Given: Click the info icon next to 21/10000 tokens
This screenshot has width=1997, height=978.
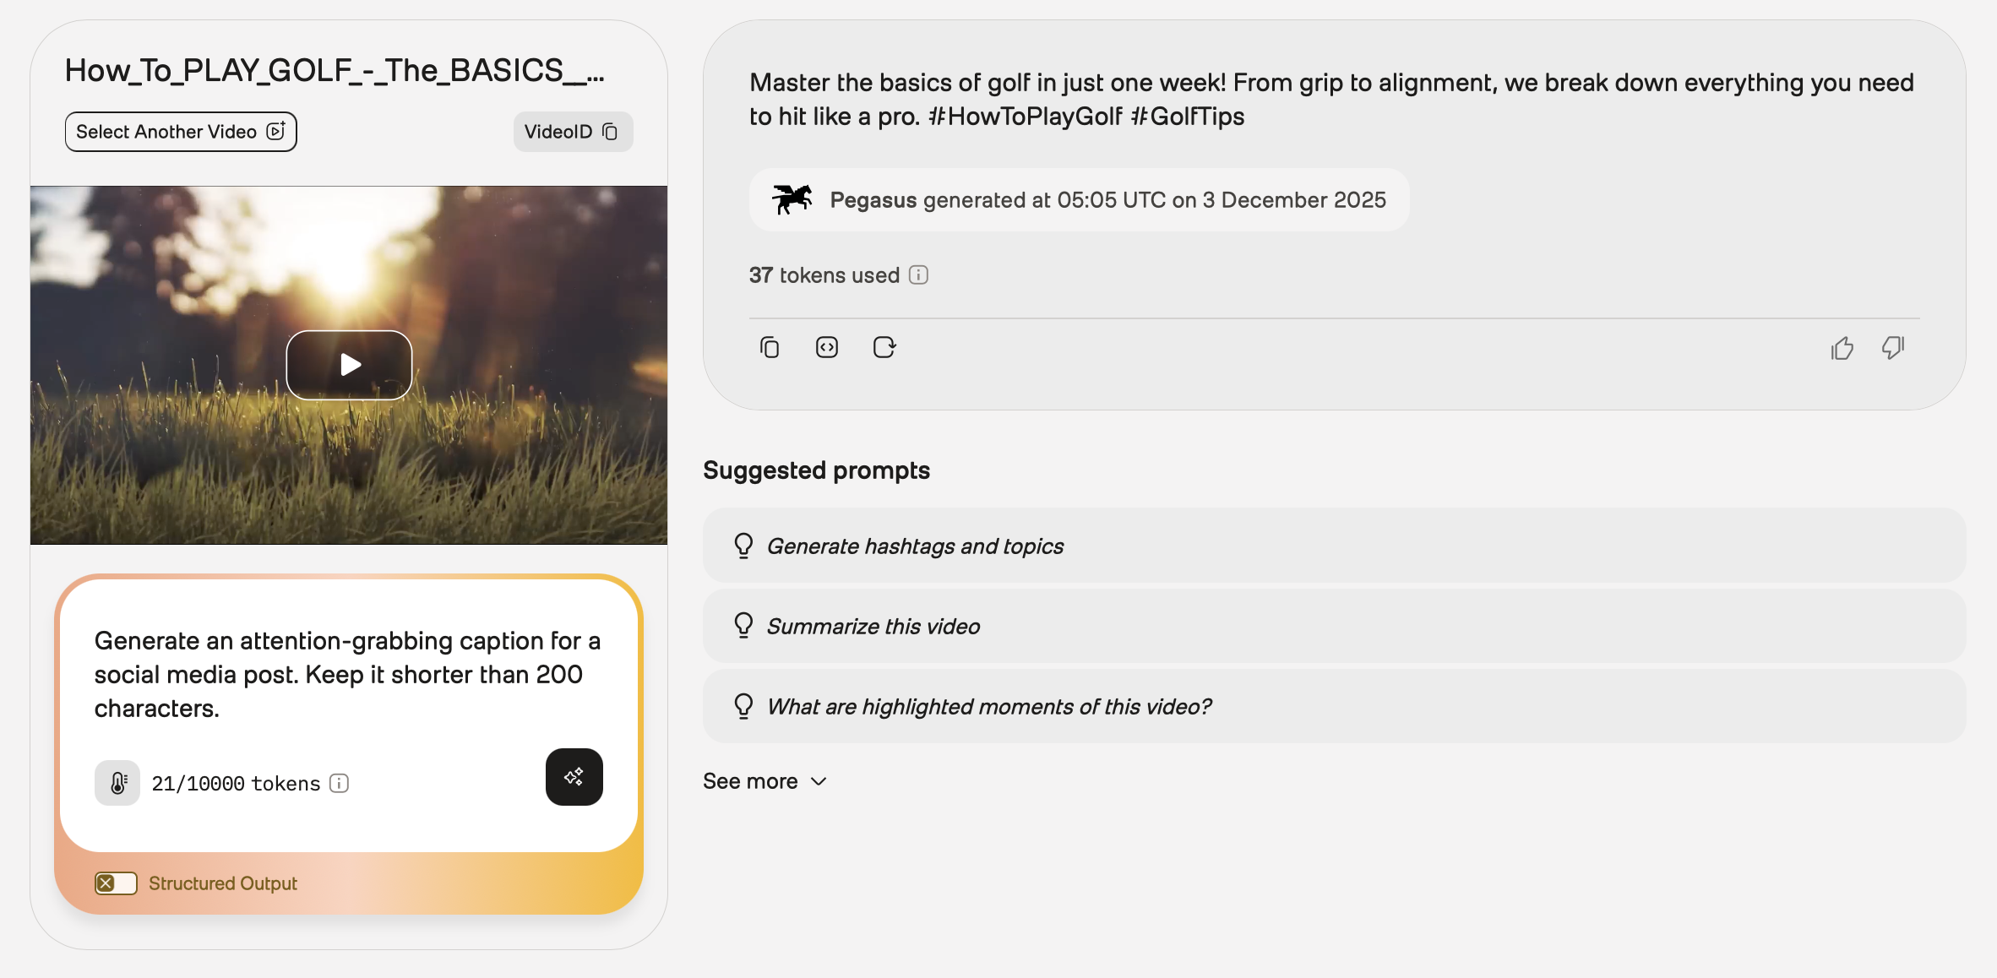Looking at the screenshot, I should click(339, 784).
